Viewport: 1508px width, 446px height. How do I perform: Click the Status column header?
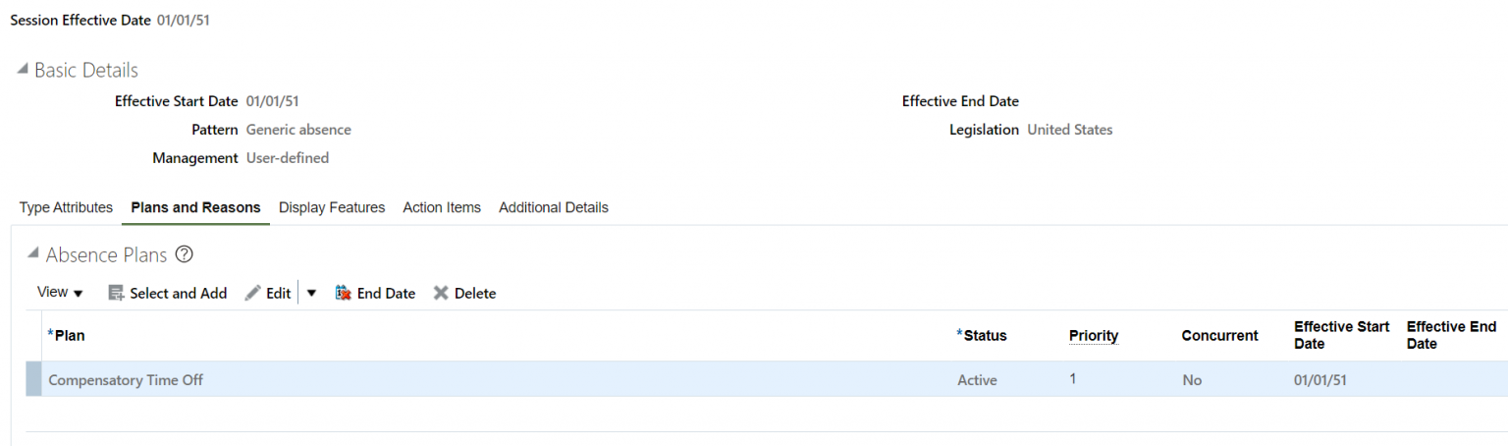[x=985, y=335]
